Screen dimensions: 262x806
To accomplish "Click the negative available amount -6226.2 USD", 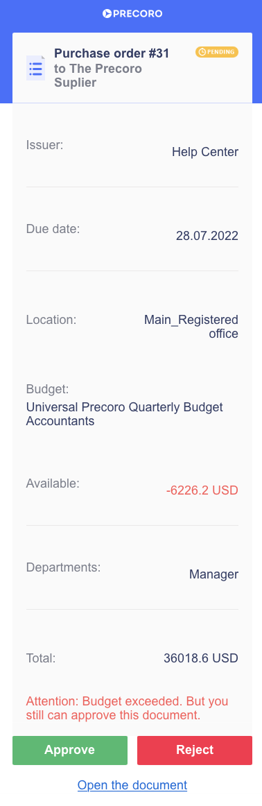I will (x=202, y=490).
